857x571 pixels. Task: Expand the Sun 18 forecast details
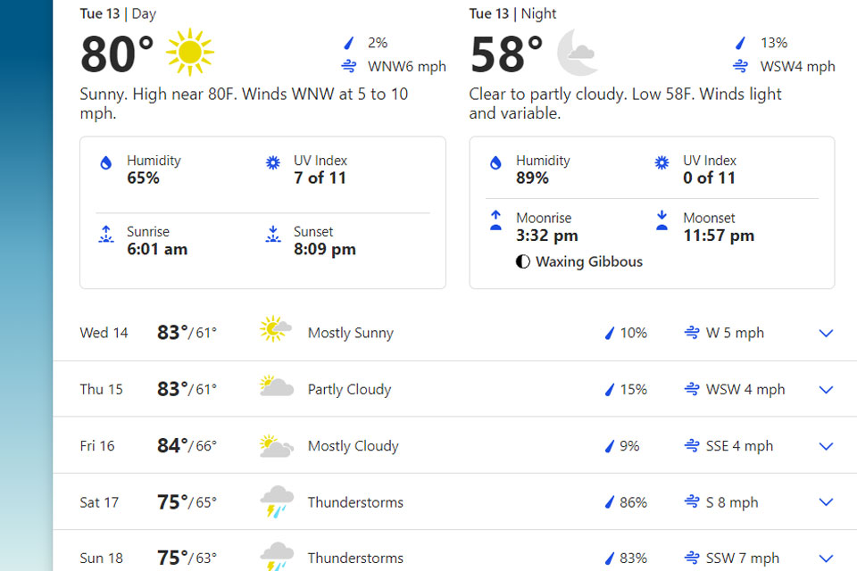click(826, 559)
